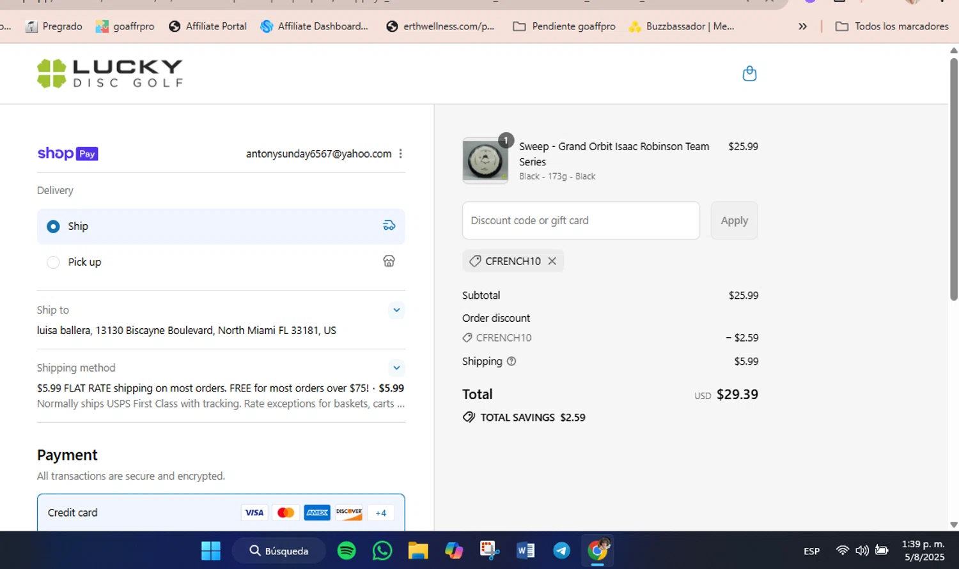Open Snipping Tool from the taskbar
This screenshot has width=959, height=569.
coord(490,550)
